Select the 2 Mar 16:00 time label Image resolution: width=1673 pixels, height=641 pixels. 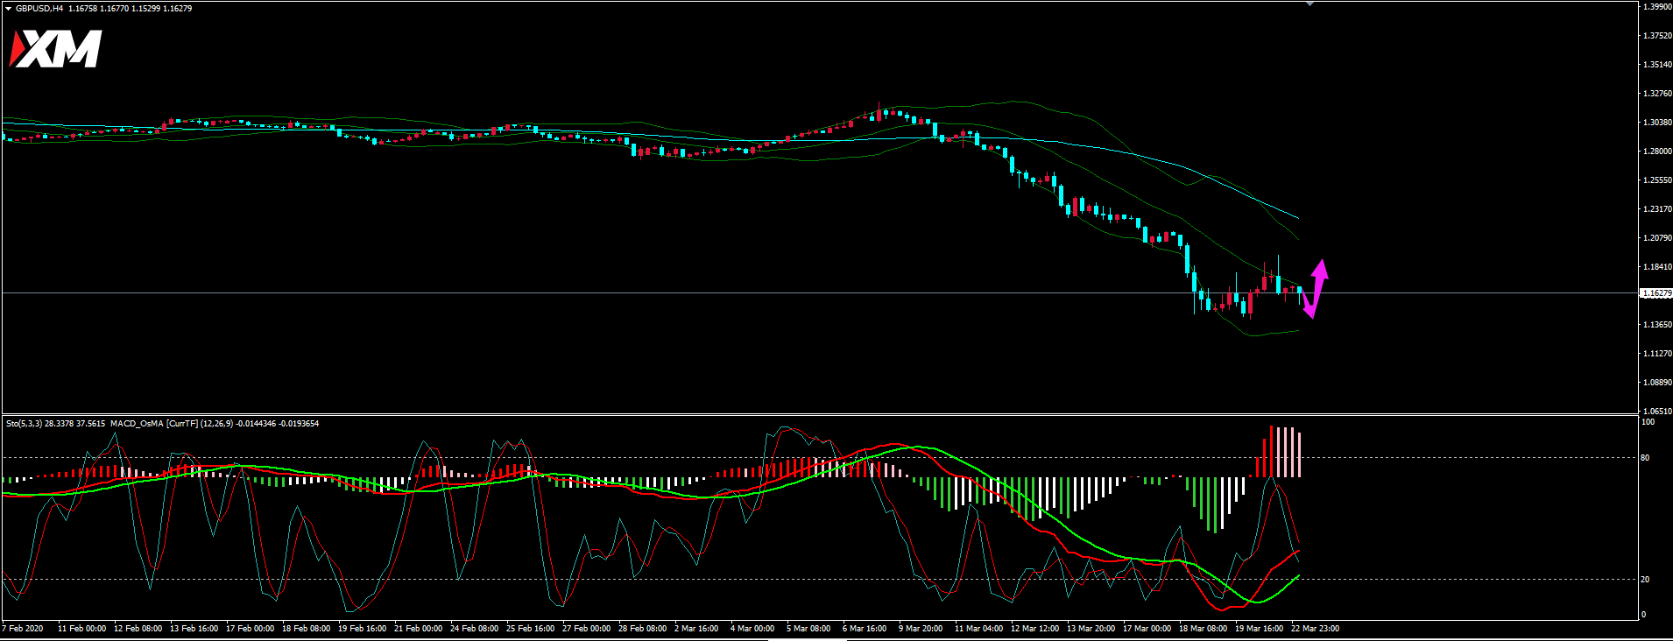point(696,628)
